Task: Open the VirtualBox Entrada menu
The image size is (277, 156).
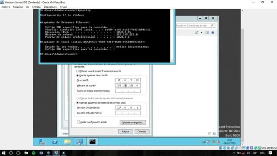Action: [x=36, y=7]
